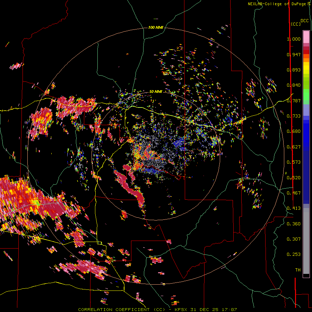Click the 0.413 value on the color scale
Image resolution: width=312 pixels, height=312 pixels.
click(294, 208)
